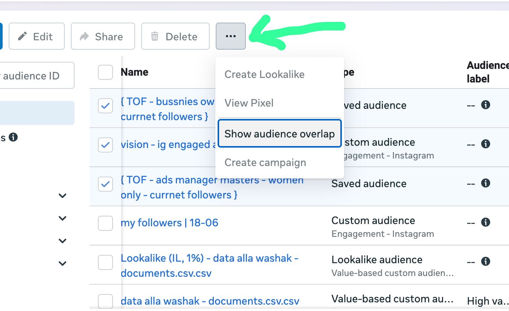Check the my followers 18-06 checkbox
The height and width of the screenshot is (311, 509).
click(x=105, y=223)
